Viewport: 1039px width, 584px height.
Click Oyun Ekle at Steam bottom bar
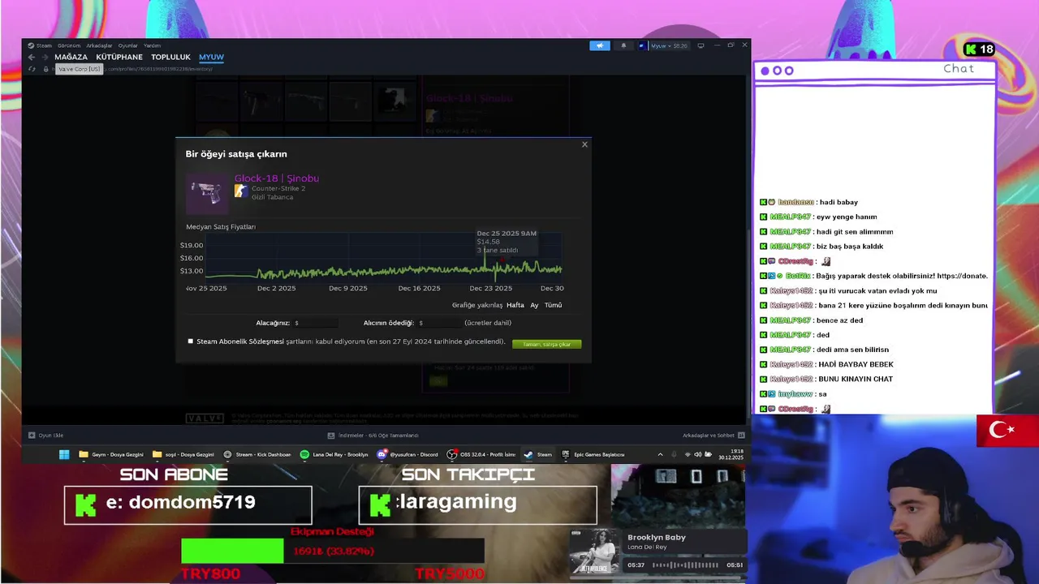[46, 436]
